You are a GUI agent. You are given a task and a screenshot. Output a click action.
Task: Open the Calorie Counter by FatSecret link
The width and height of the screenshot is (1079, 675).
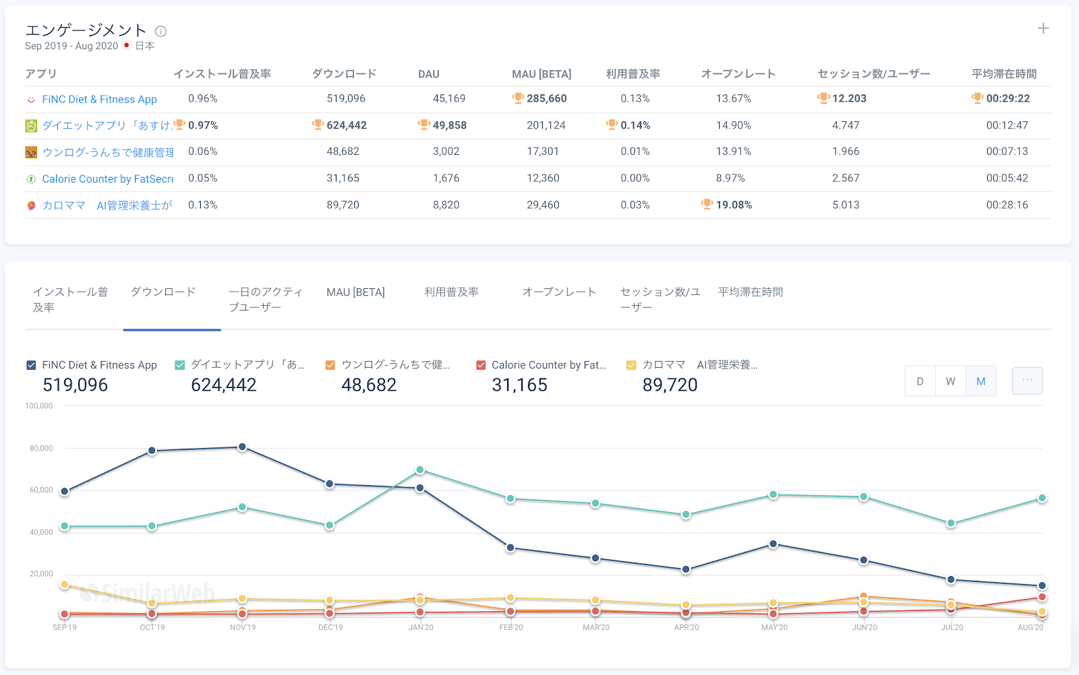(x=108, y=179)
